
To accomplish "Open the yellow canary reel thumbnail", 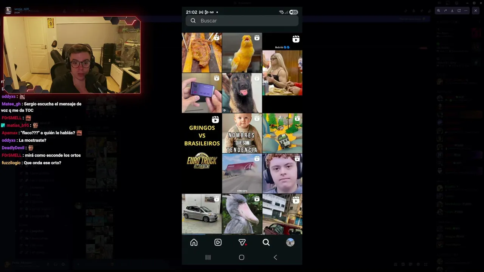I will [242, 53].
